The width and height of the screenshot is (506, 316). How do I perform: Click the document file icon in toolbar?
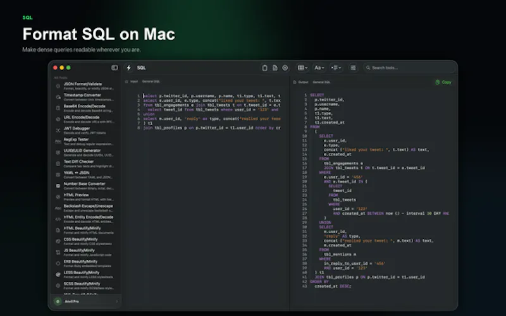coord(275,68)
